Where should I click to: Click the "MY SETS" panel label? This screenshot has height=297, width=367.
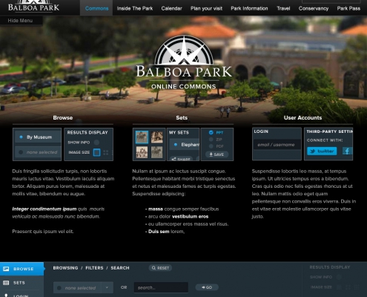pos(179,133)
